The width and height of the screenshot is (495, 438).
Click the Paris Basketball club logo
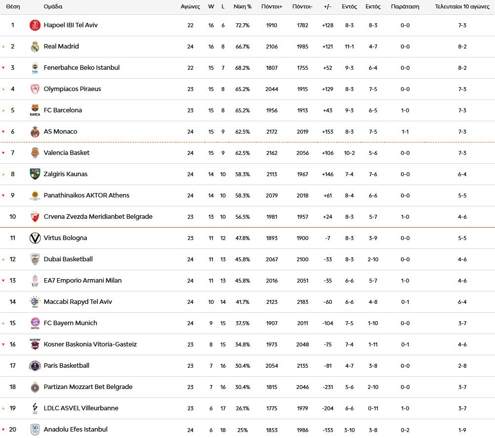click(x=35, y=365)
